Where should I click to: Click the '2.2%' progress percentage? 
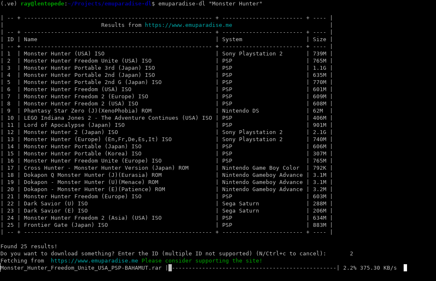tap(350, 268)
